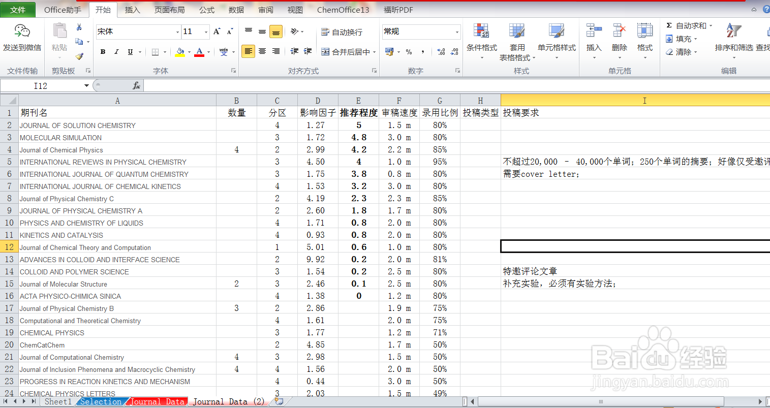Click the Copy icon in clipboard group
Image resolution: width=770 pixels, height=408 pixels.
coord(79,42)
